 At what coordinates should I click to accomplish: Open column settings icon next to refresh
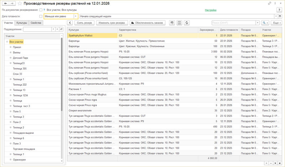pos(180,22)
